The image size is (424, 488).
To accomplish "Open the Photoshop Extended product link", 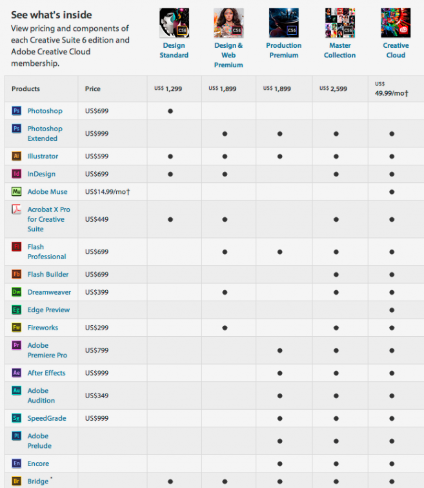I will 45,133.
